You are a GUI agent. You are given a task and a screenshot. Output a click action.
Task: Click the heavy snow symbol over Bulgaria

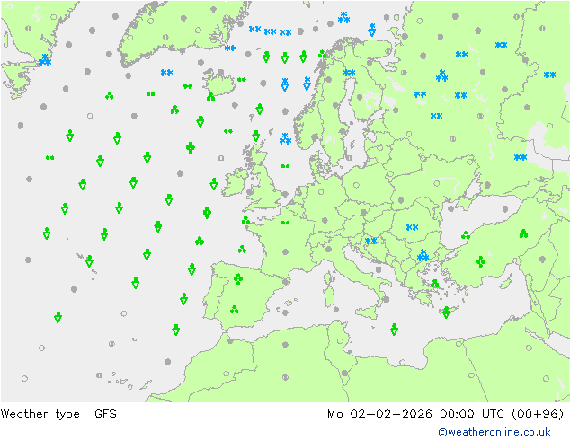click(x=423, y=255)
